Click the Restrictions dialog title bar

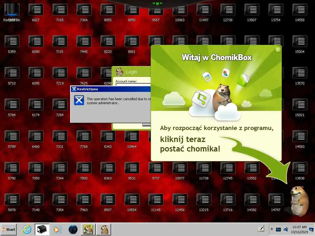coord(111,89)
